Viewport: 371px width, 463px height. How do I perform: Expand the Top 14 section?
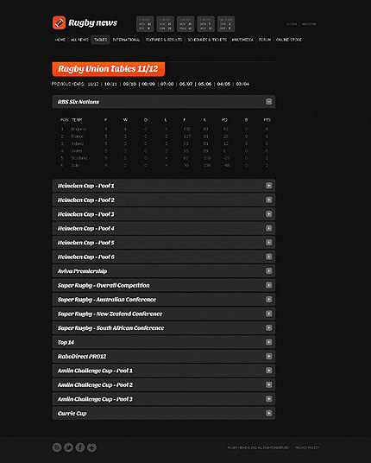click(268, 342)
